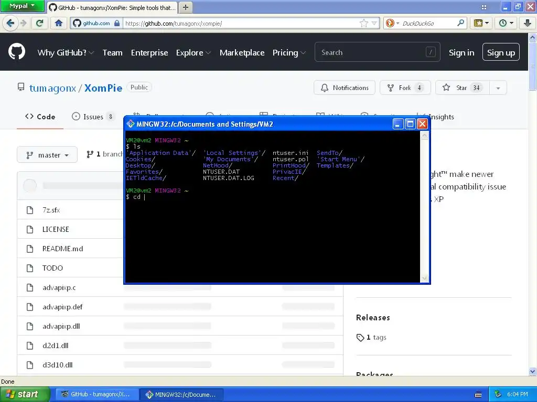
Task: Click the Sign up button
Action: (501, 52)
